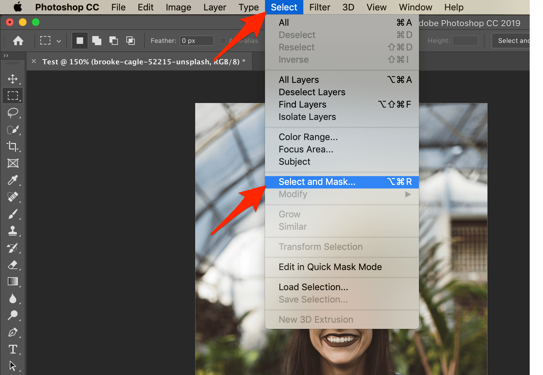
Task: Click the Feather value input field
Action: pyautogui.click(x=196, y=41)
